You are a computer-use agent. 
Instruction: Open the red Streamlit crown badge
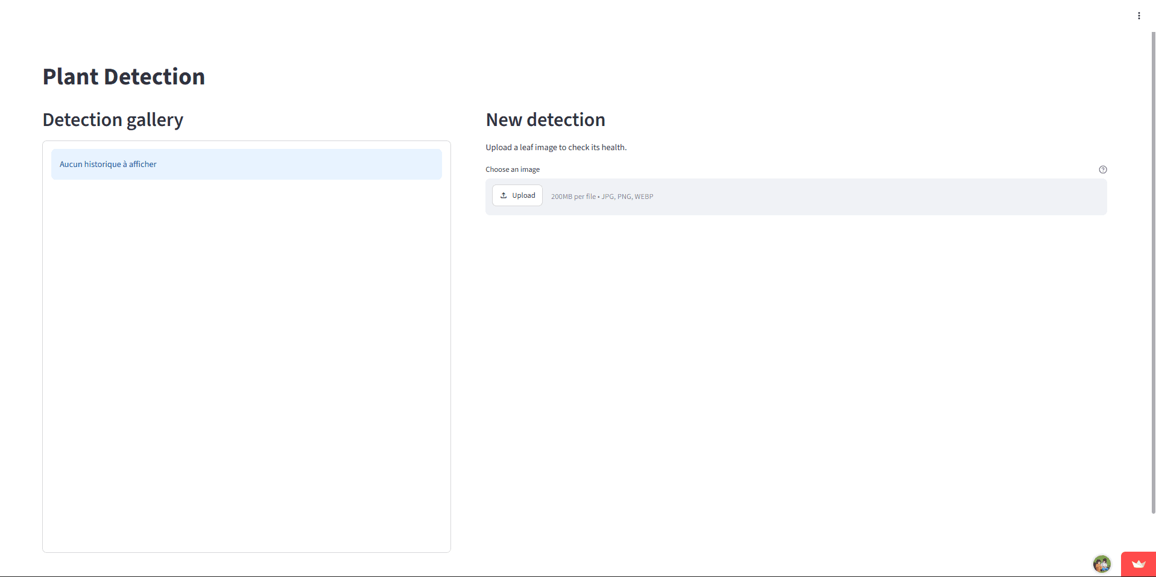1138,564
